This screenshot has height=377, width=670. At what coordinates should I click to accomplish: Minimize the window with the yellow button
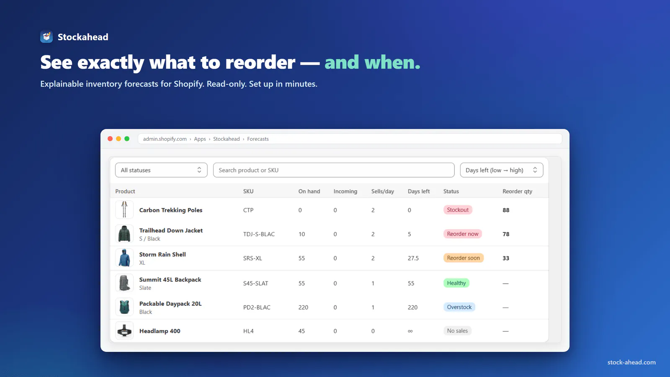click(119, 139)
